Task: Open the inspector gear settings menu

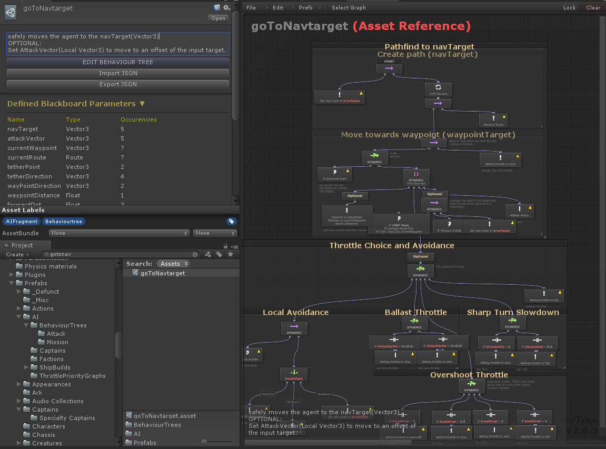Action: tap(226, 8)
